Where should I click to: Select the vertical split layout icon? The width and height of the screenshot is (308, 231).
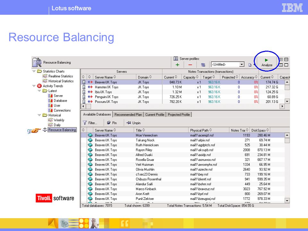[x=281, y=65]
